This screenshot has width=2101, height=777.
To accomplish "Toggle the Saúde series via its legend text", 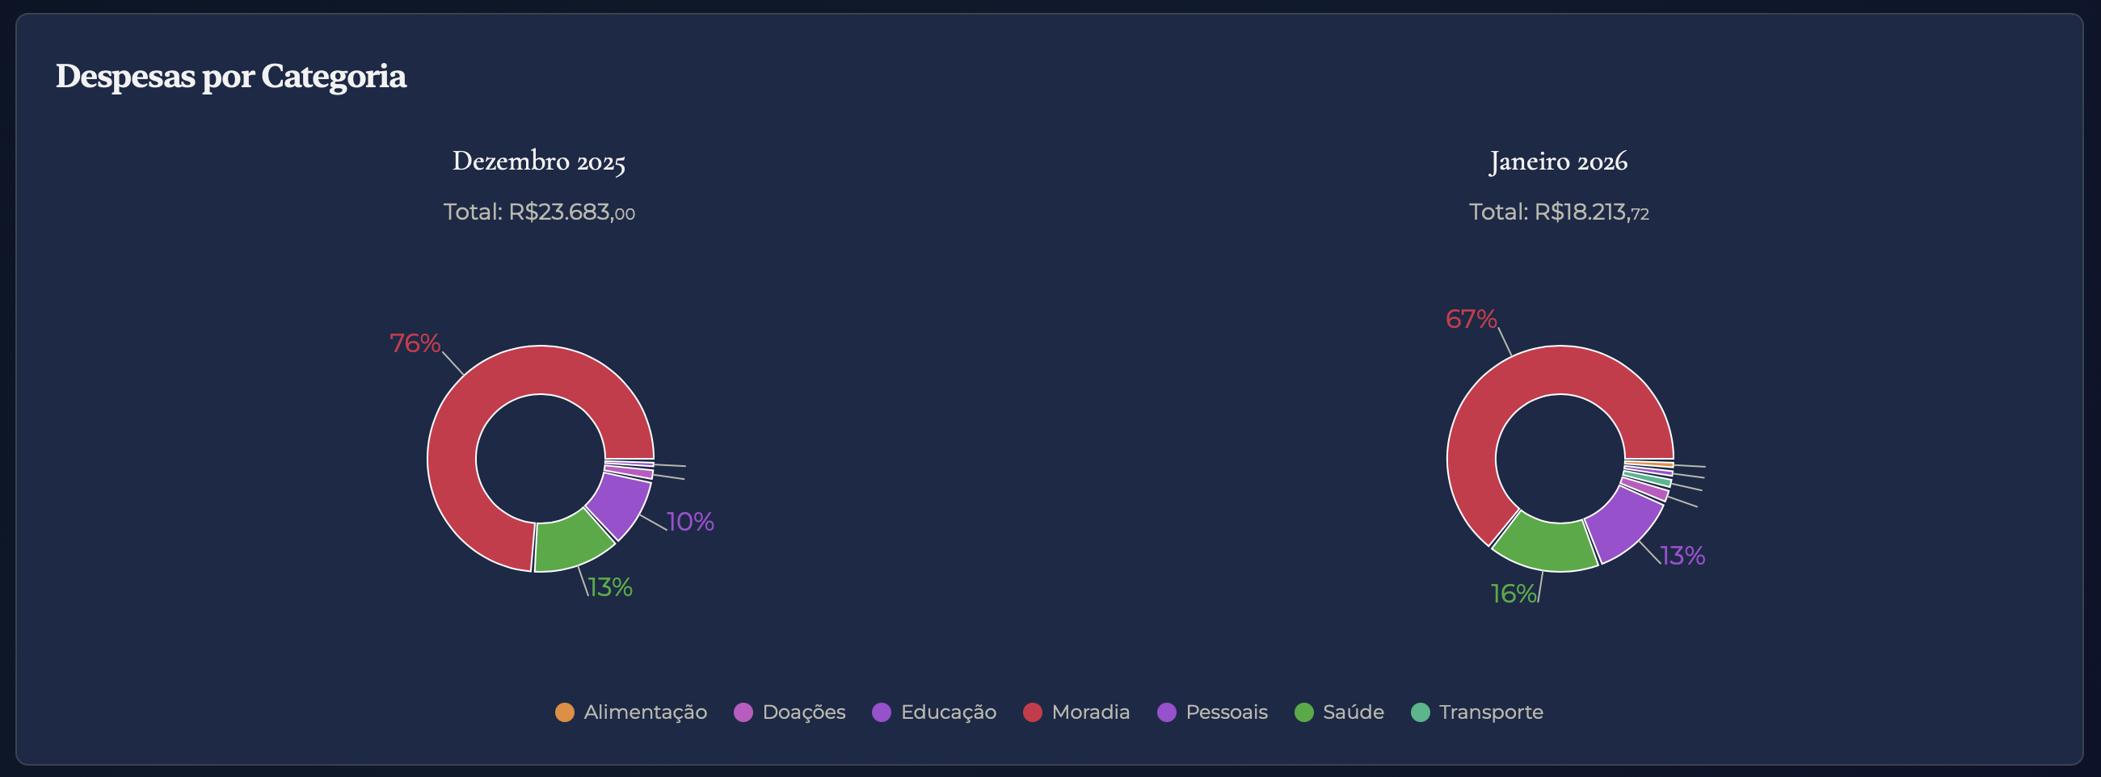I will click(1353, 712).
